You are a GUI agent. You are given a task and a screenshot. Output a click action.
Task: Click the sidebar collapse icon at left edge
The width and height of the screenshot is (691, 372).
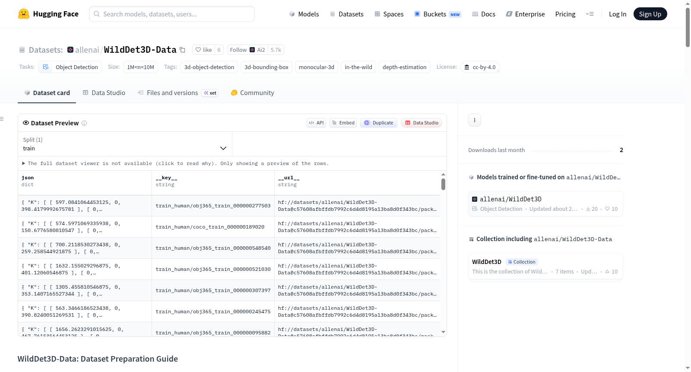click(x=2, y=119)
